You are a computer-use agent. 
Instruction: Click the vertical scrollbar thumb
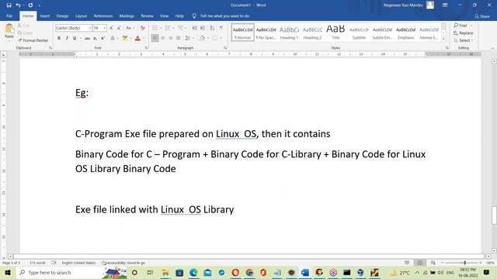click(x=494, y=215)
